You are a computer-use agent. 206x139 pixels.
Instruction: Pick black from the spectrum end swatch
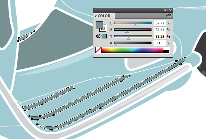(x=166, y=51)
